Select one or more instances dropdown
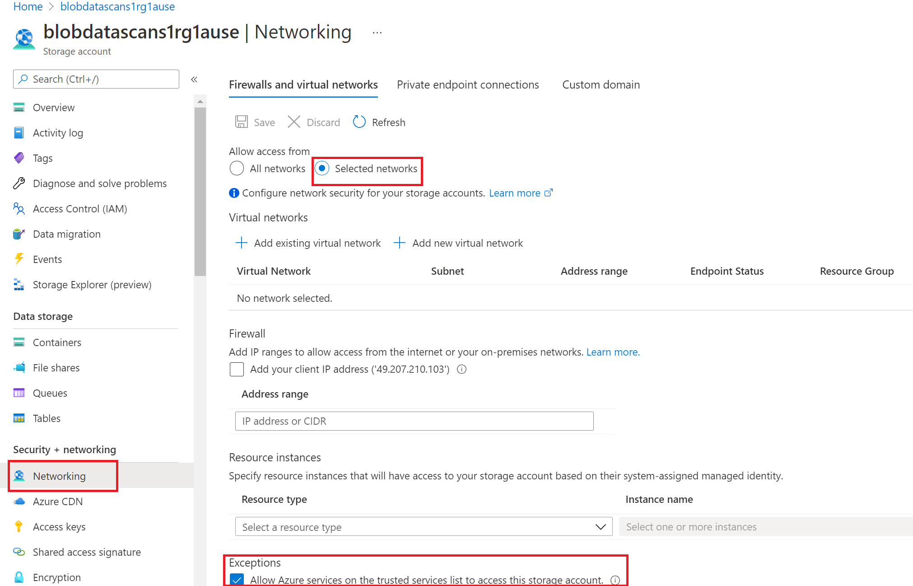Image resolution: width=913 pixels, height=586 pixels. pos(764,527)
